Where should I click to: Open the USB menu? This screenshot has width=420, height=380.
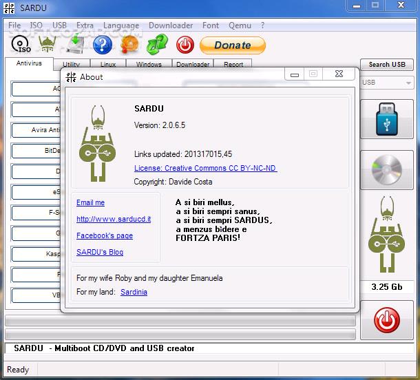pos(59,25)
